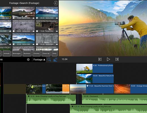Select the Beautiful Nature Norway tim... 10.00 thumbnail
Screen dimensions: 147x113
23,13
